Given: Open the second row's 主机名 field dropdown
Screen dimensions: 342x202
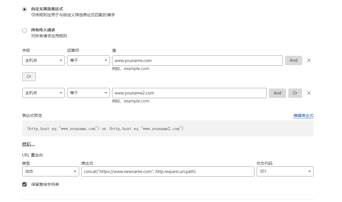Looking at the screenshot, I should tap(43, 93).
